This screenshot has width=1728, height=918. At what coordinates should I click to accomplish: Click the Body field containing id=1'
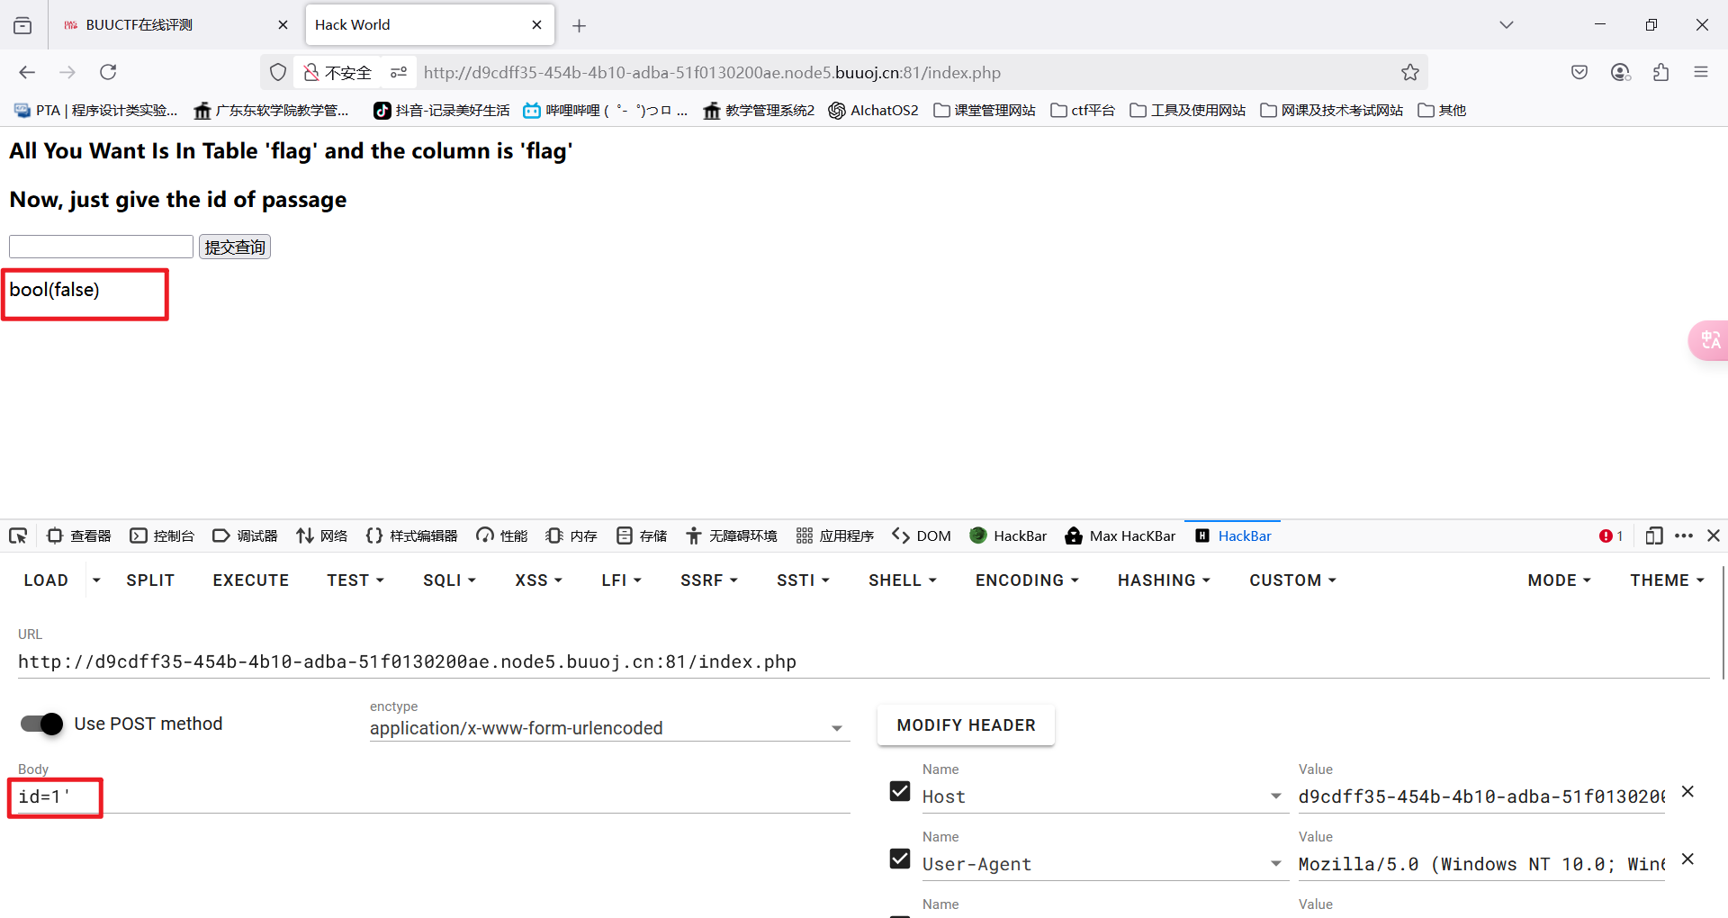pyautogui.click(x=54, y=796)
